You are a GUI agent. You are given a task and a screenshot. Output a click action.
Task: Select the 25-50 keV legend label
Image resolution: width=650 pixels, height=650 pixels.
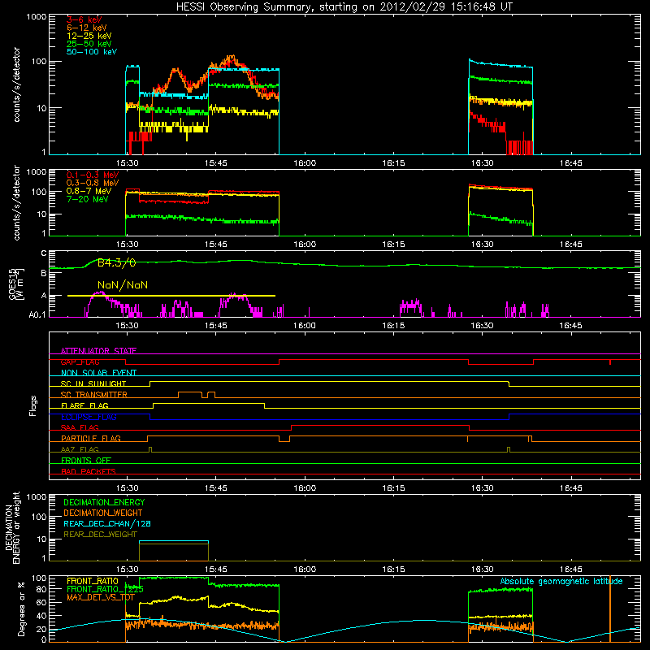pyautogui.click(x=89, y=44)
